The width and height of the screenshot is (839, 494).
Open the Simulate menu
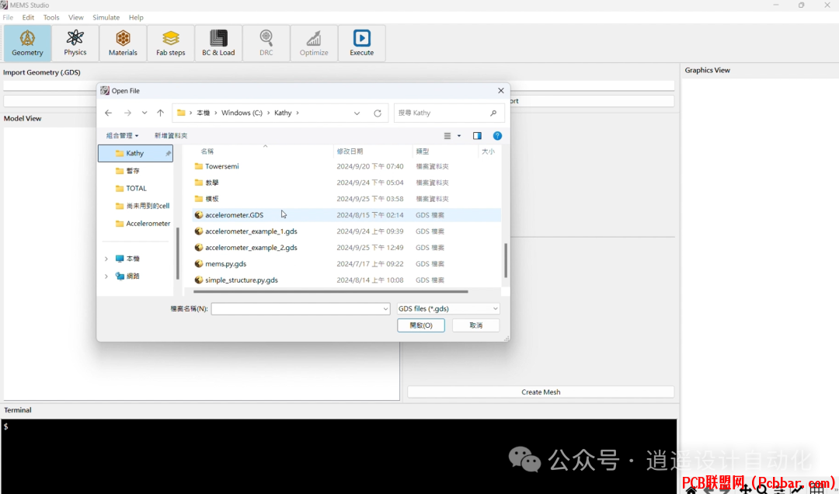tap(106, 18)
